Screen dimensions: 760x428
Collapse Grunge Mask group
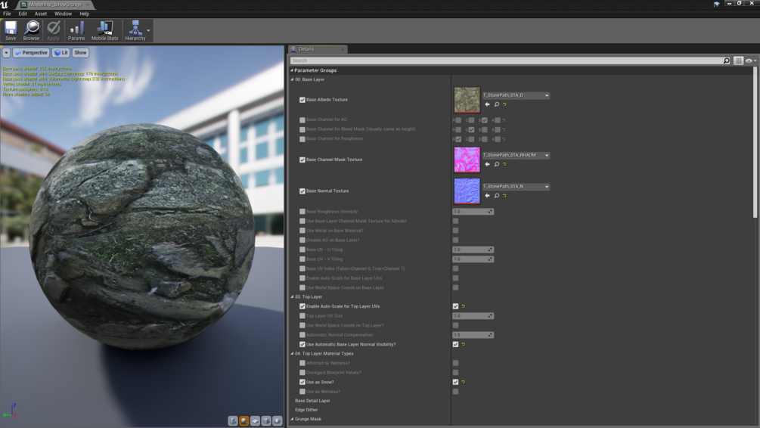[292, 419]
